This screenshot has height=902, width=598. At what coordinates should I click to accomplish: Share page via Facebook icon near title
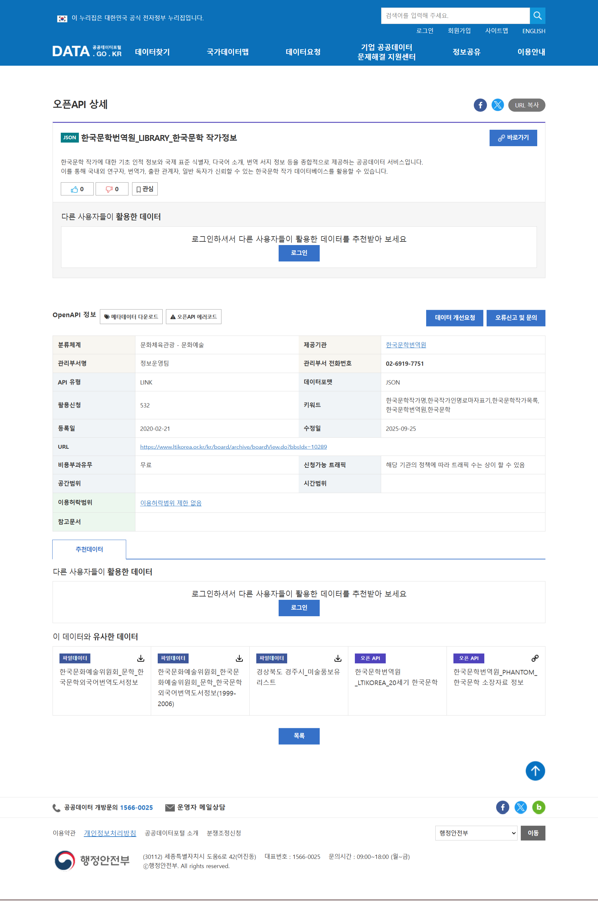pyautogui.click(x=480, y=105)
